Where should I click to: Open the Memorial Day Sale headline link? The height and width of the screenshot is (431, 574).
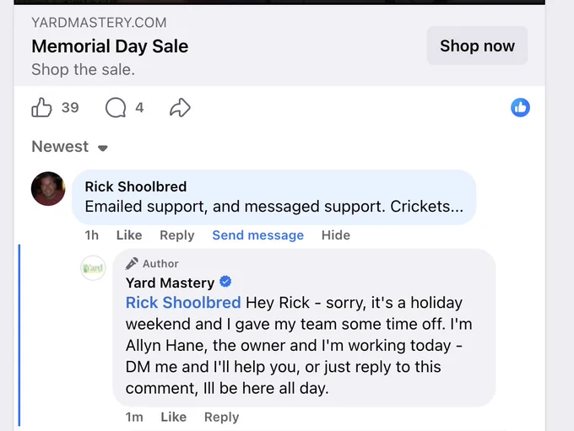110,46
